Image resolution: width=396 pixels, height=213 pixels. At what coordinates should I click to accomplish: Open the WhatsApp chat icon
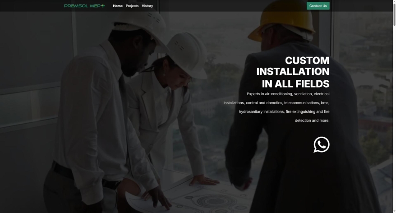322,144
